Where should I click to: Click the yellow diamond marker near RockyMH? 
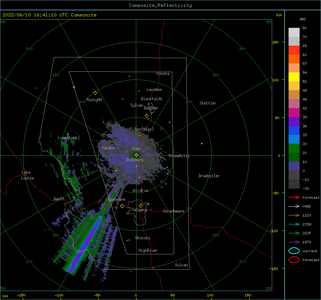click(95, 93)
